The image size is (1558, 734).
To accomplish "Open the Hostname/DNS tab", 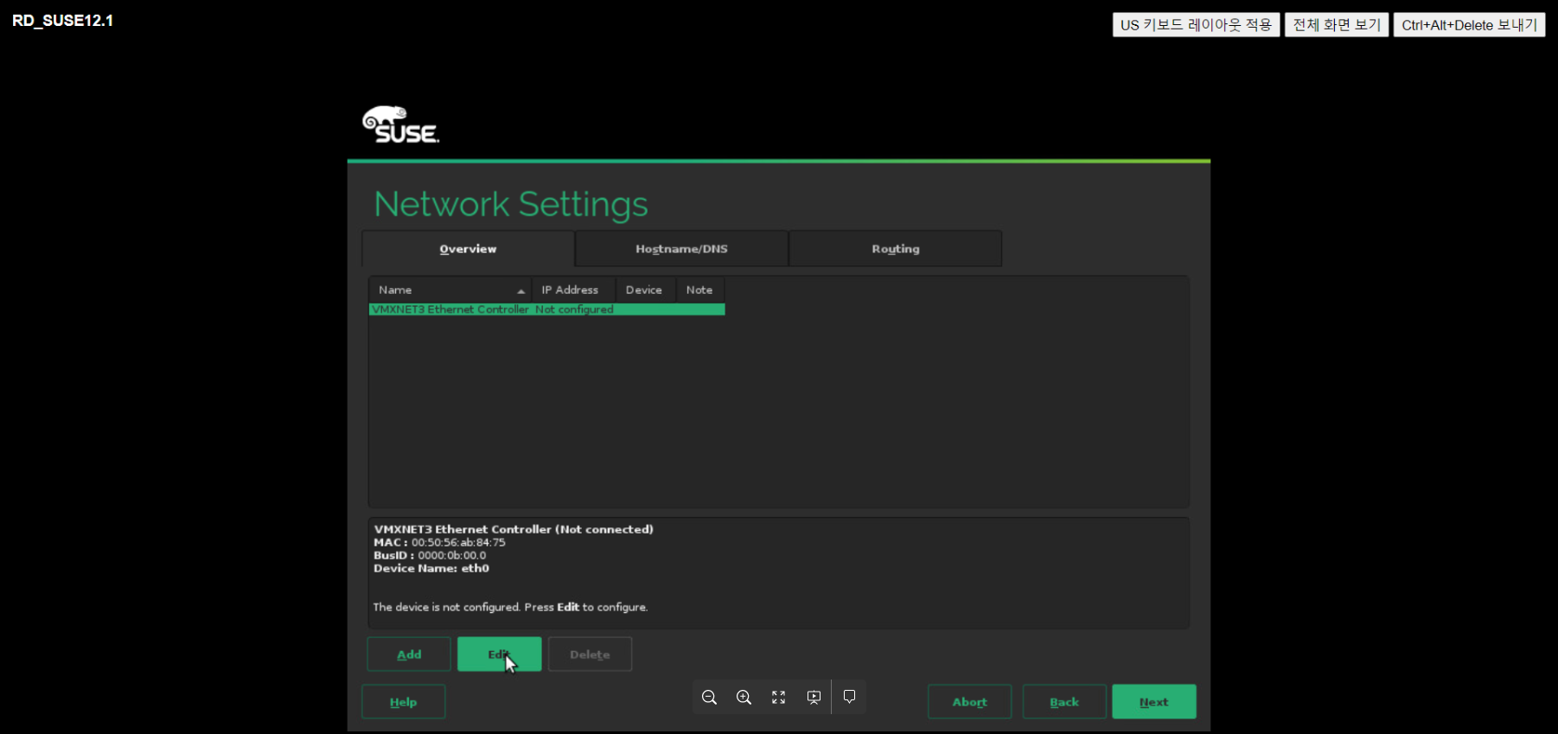I will 681,248.
